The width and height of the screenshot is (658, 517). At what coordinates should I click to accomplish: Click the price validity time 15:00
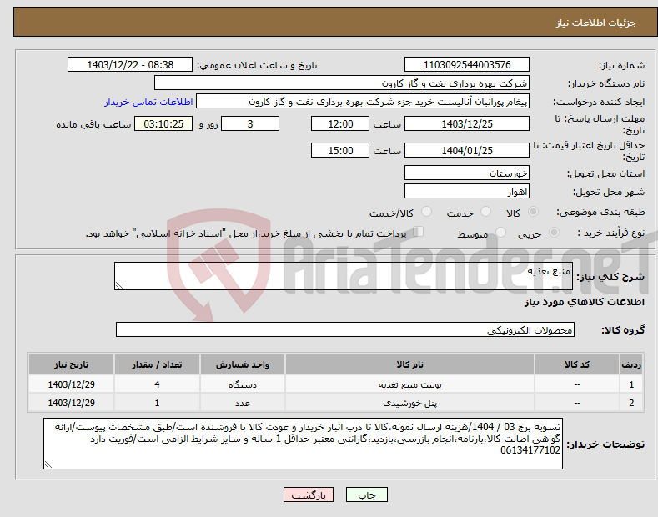(x=340, y=150)
